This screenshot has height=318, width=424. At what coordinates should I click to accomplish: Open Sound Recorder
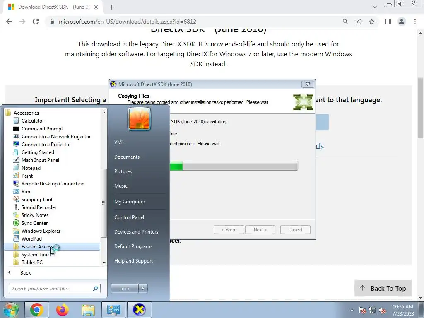point(39,207)
